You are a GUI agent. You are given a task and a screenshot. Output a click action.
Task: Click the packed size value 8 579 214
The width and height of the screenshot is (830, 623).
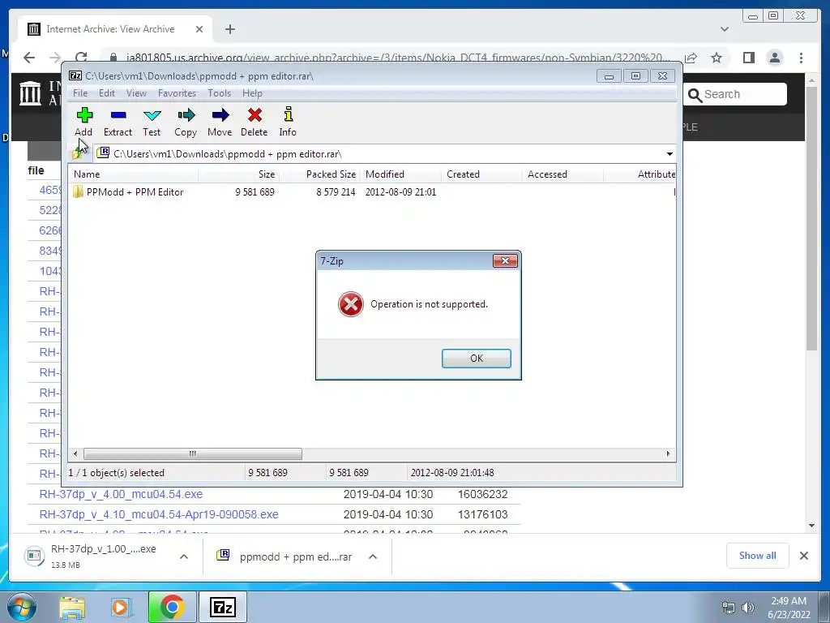tap(336, 191)
